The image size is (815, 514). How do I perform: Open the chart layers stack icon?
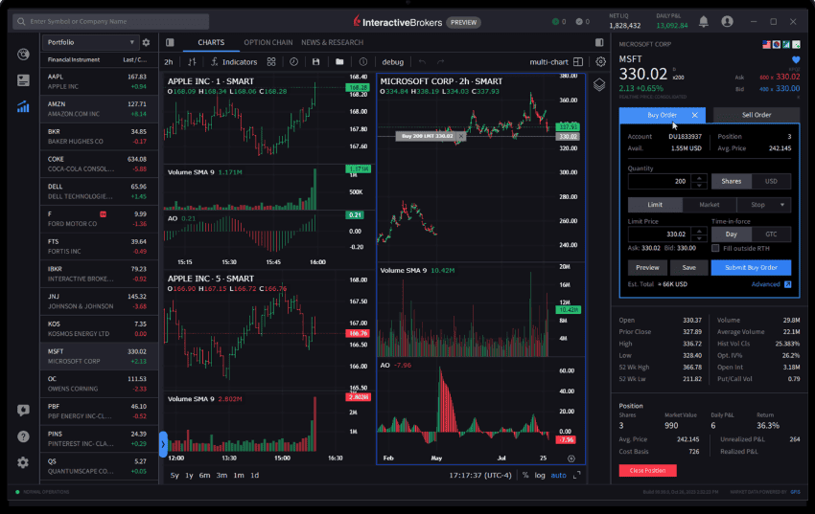click(599, 84)
